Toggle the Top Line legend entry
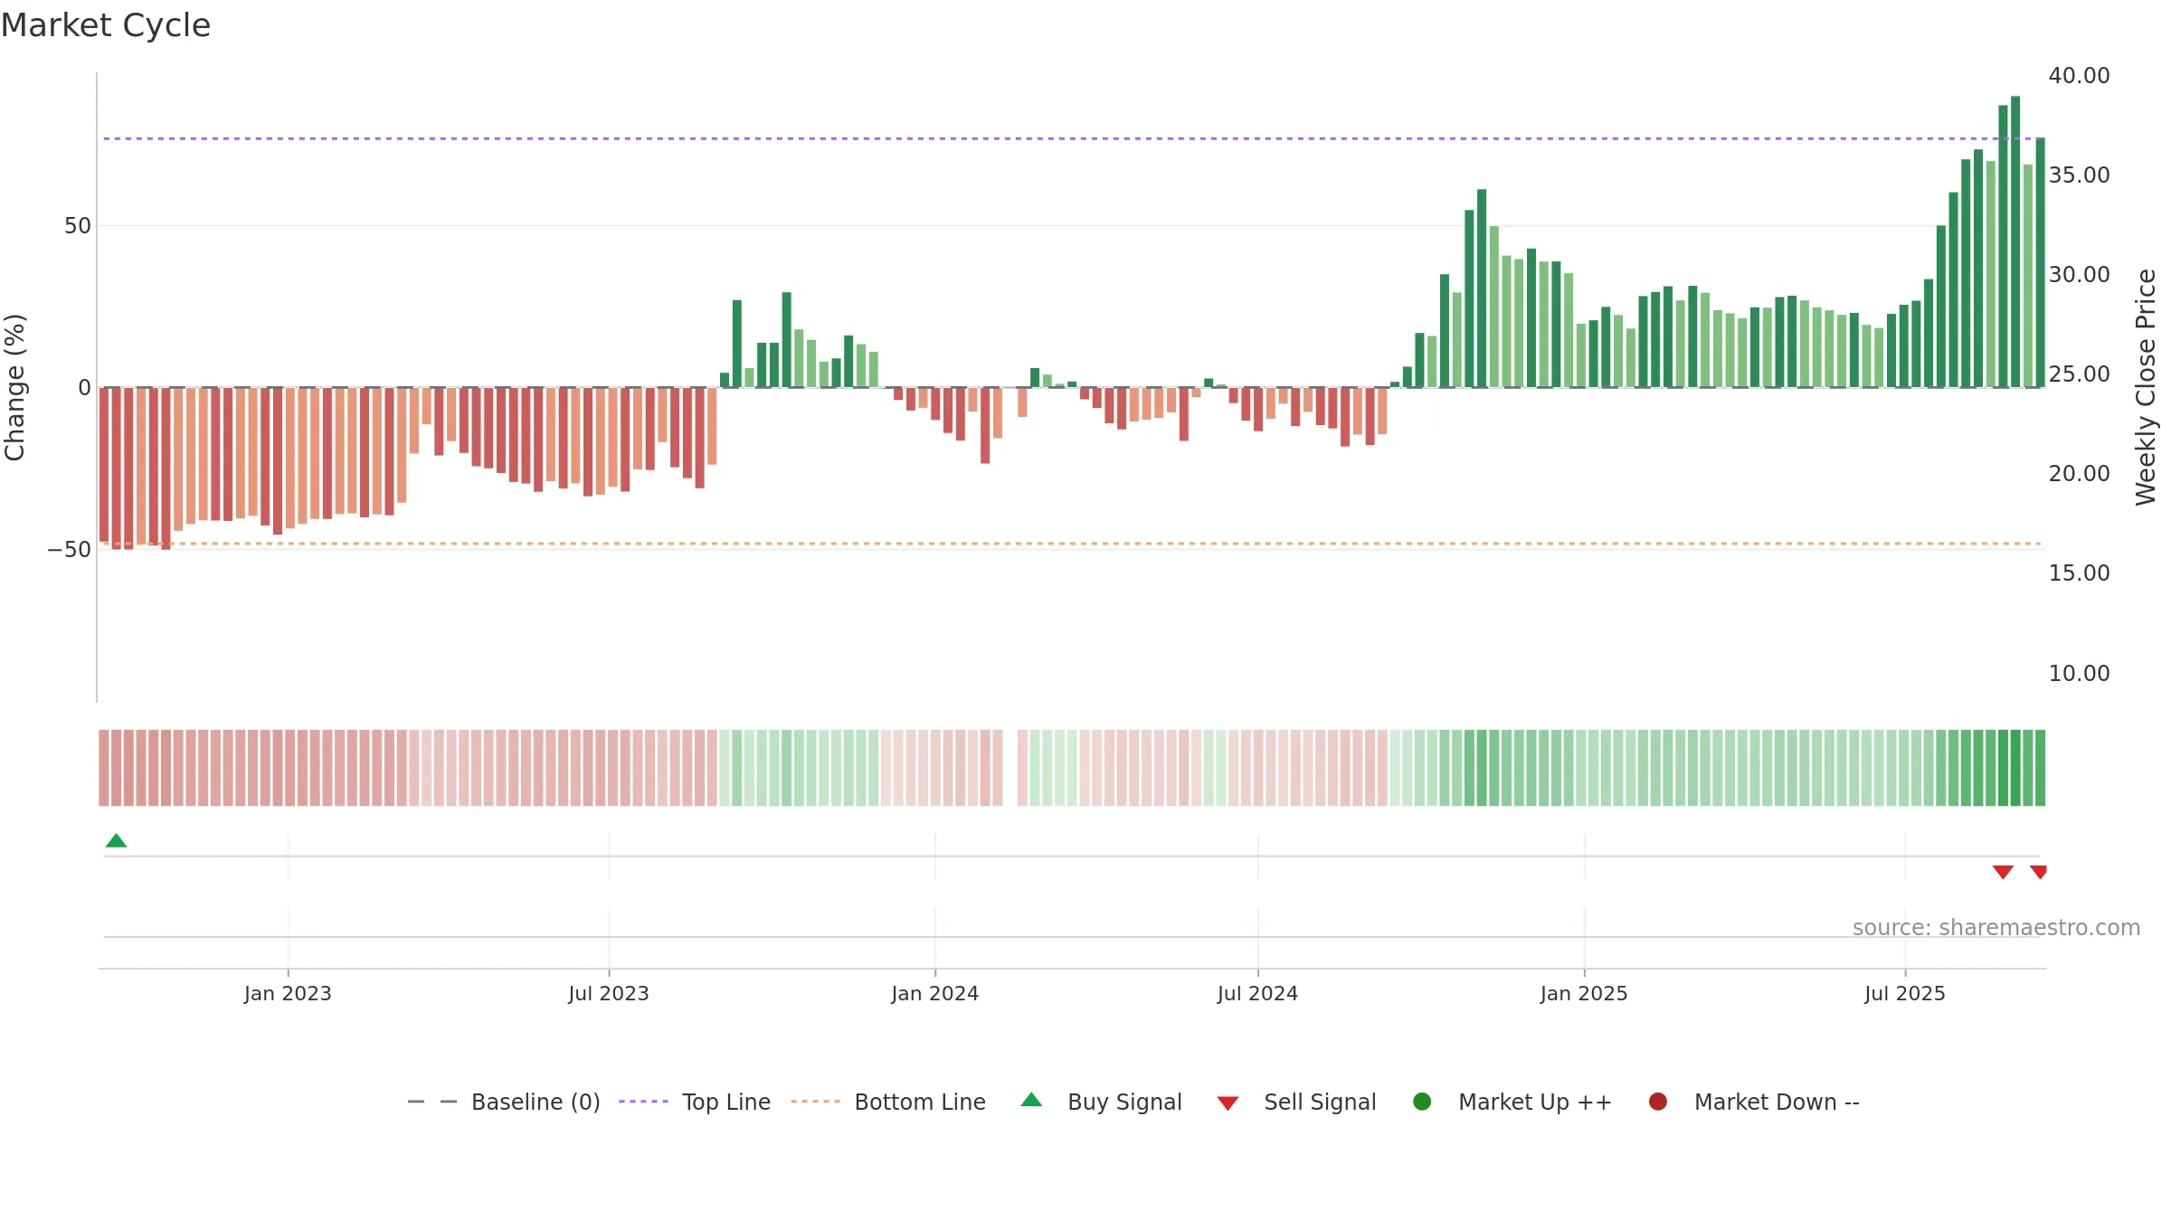 [695, 1102]
